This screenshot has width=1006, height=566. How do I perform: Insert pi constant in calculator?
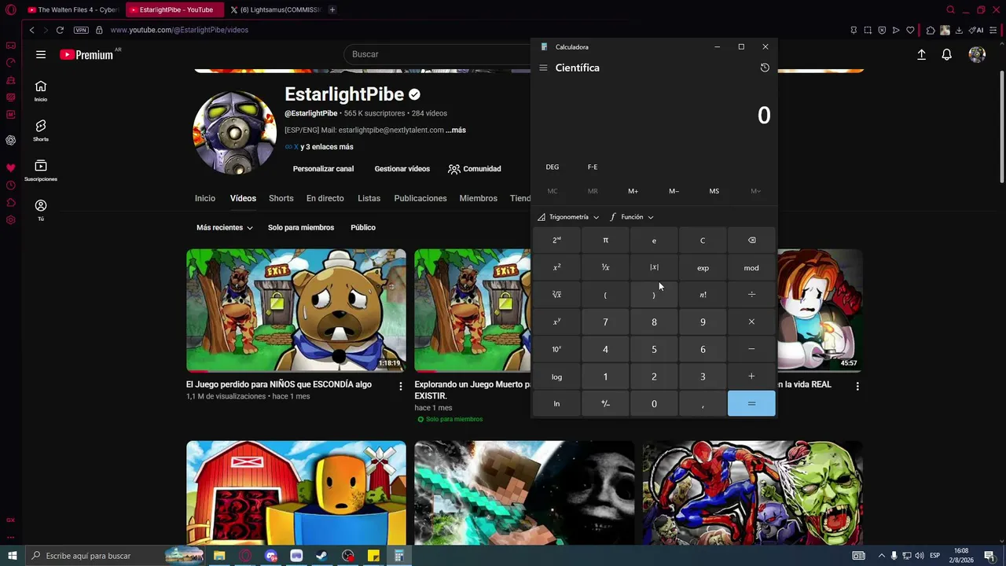pos(605,241)
